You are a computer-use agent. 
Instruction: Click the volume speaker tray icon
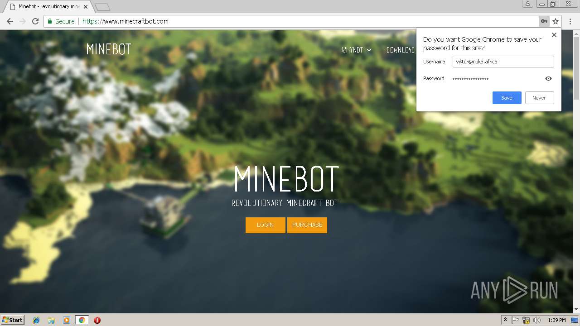click(x=537, y=320)
